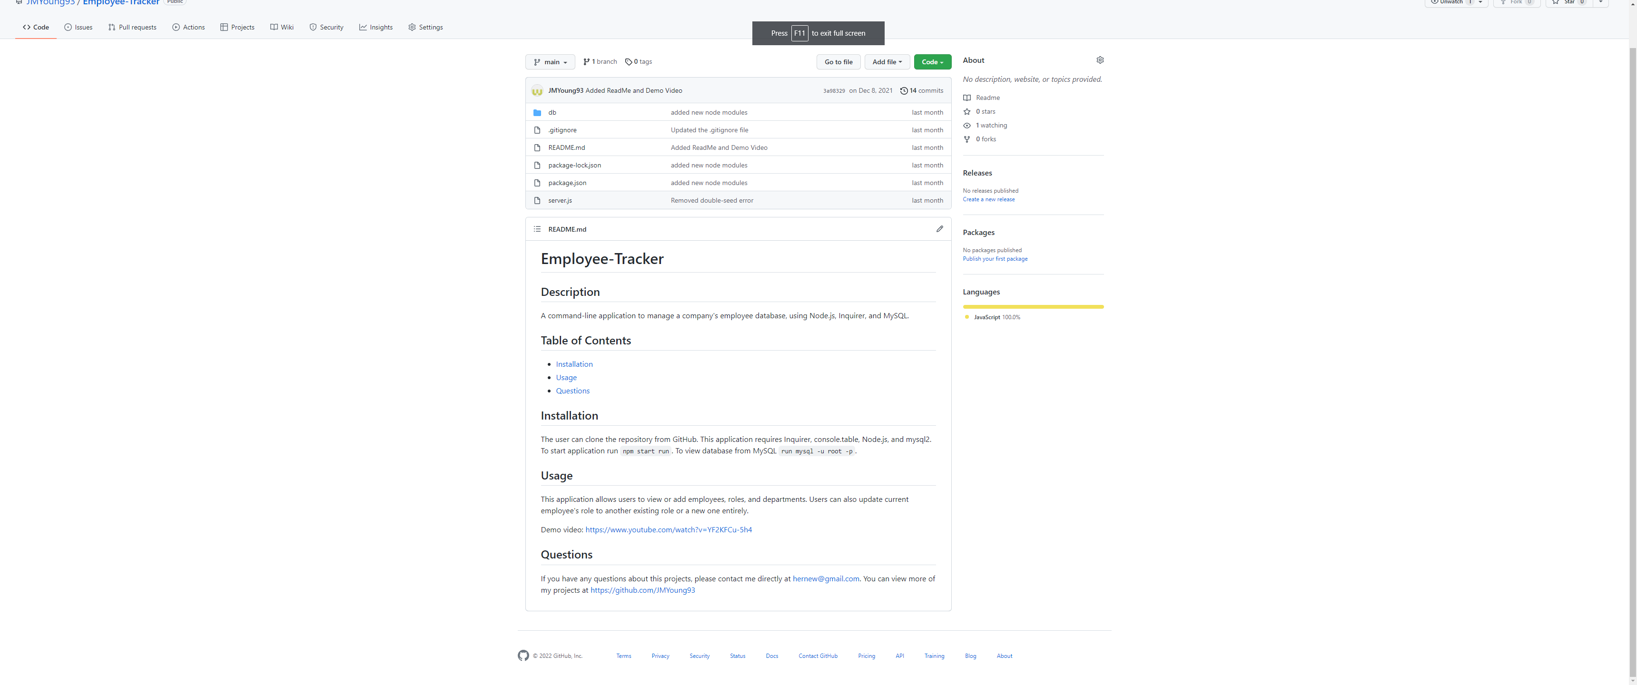Viewport: 1637px width, 685px height.
Task: Expand the Add file dropdown
Action: point(887,62)
